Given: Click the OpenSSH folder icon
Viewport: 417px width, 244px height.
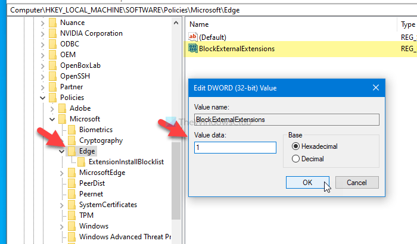Looking at the screenshot, I should pos(52,76).
